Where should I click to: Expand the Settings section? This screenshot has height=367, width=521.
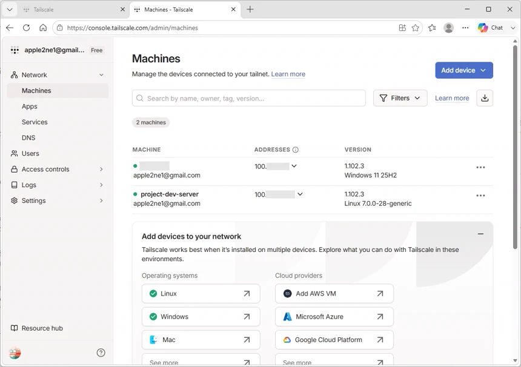[x=101, y=200]
